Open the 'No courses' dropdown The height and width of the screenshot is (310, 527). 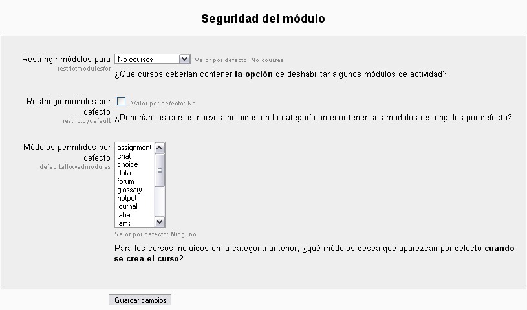coord(152,59)
